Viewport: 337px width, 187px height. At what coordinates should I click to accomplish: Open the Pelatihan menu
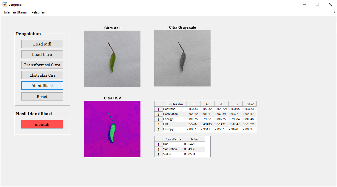38,12
